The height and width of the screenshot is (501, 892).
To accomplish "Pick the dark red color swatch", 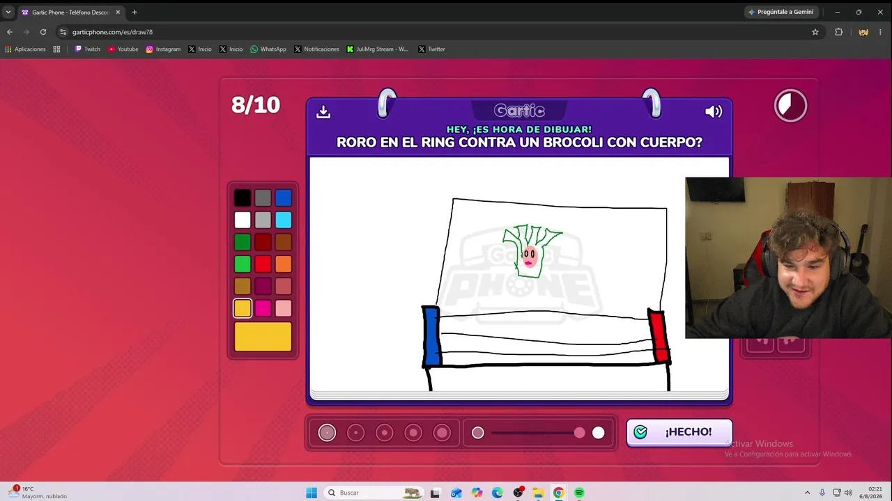I will [263, 242].
